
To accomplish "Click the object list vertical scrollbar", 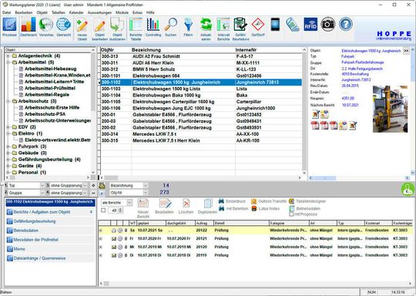I will (304, 112).
